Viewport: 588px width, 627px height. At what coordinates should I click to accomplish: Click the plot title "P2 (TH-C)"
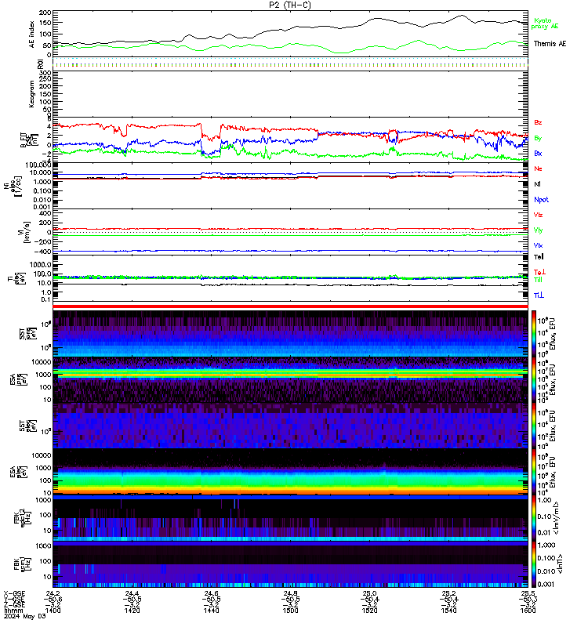click(290, 5)
